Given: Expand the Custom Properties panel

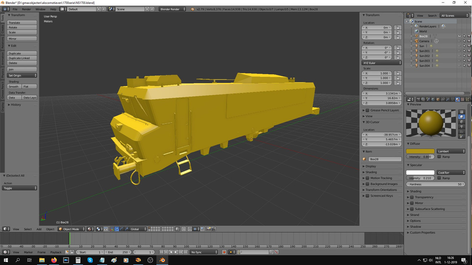Looking at the screenshot, I should click(x=422, y=233).
